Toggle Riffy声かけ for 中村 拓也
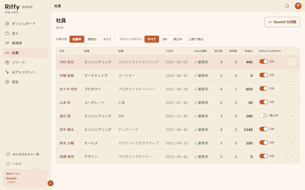 point(263,62)
